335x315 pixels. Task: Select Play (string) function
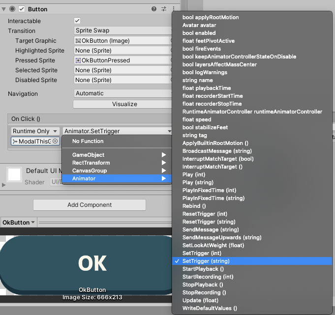click(x=252, y=182)
